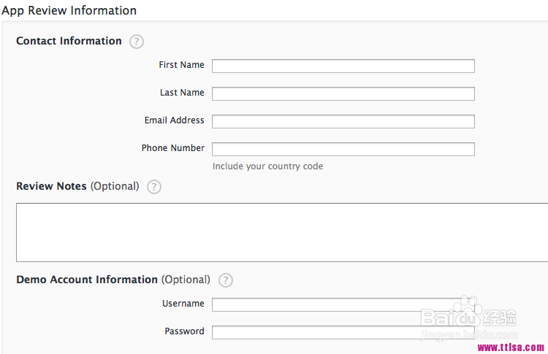Image resolution: width=548 pixels, height=354 pixels.
Task: Click the Email Address label text
Action: click(x=174, y=120)
